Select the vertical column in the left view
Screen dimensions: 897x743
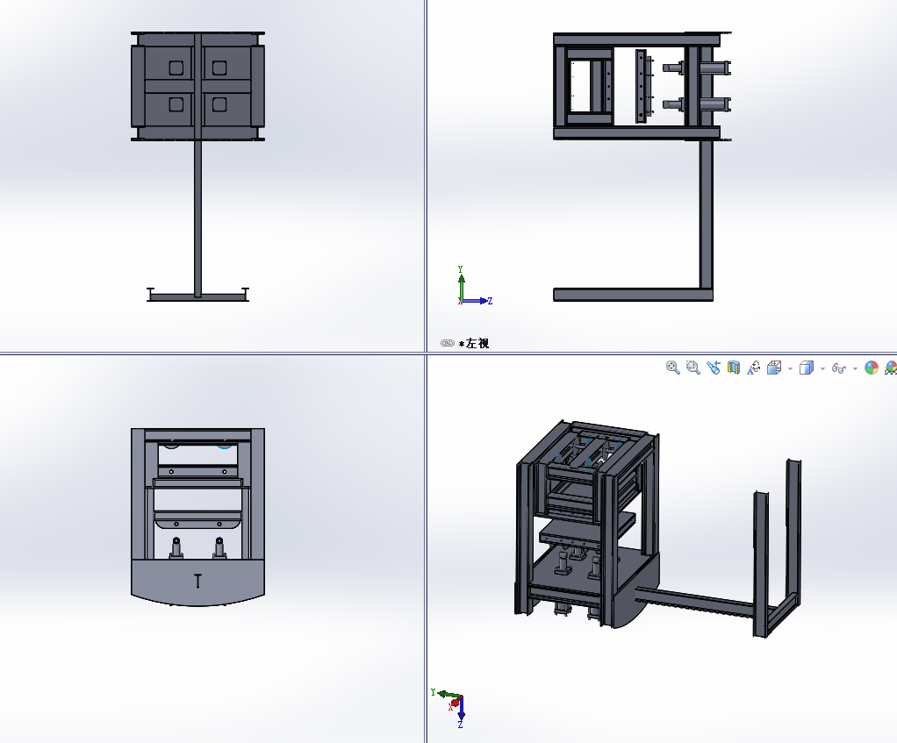707,215
